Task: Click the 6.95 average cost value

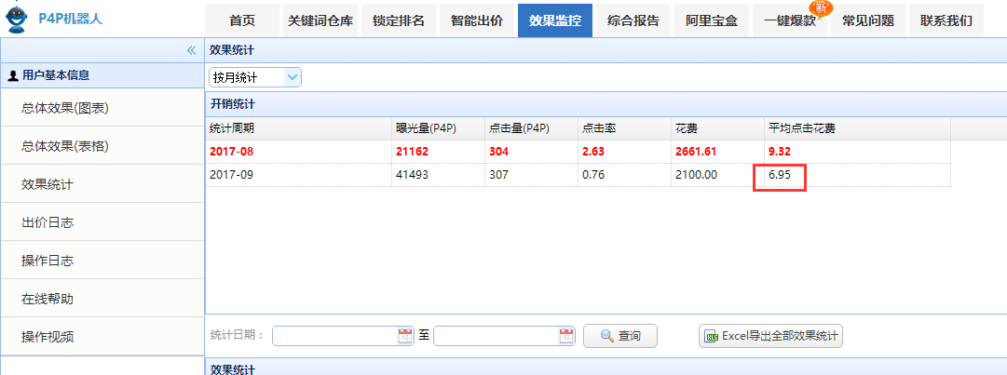Action: pos(780,174)
